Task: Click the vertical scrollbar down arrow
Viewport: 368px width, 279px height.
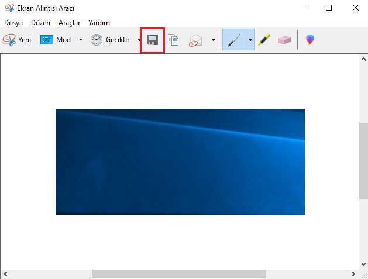Action: tap(363, 264)
